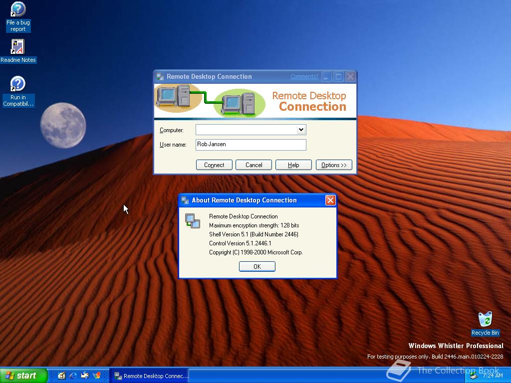
Task: Click the Remote Desktop Connection banner image
Action: coord(255,102)
